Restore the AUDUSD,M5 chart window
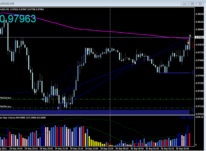Screen dimensions: 206x151 point(192,4)
